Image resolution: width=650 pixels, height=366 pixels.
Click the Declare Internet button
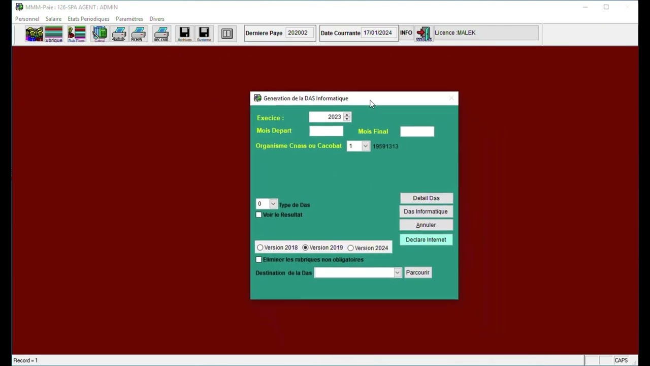(x=426, y=239)
